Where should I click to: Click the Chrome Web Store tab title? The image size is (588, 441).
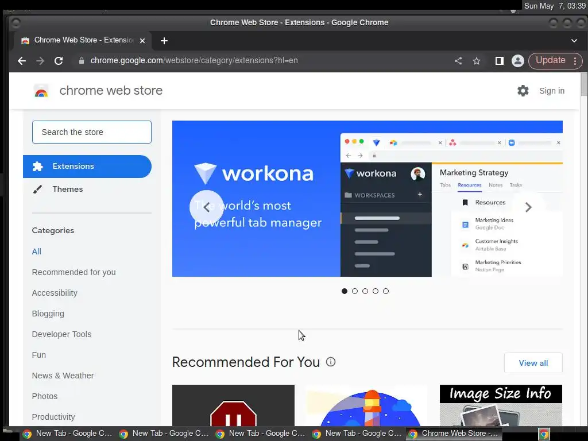(x=84, y=40)
